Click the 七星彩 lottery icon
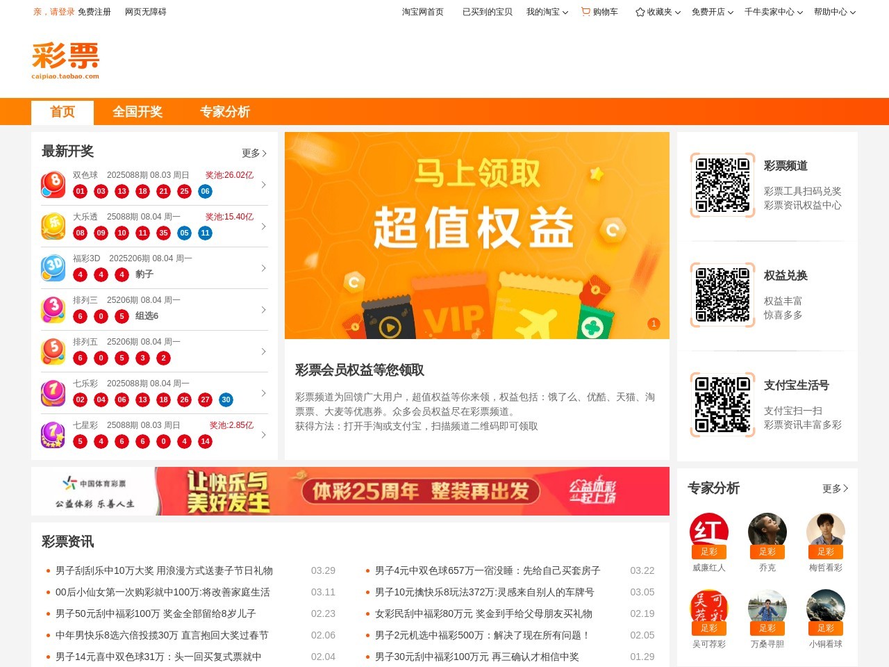 (53, 435)
